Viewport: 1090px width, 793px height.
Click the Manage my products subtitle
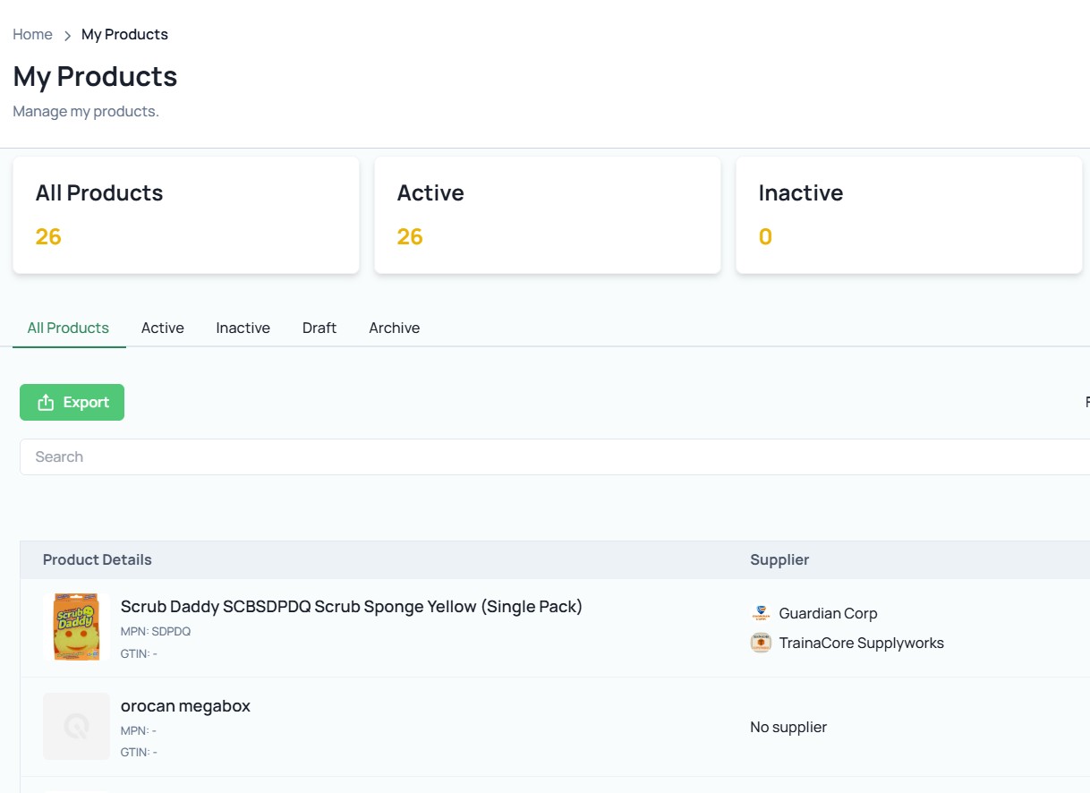(x=86, y=111)
